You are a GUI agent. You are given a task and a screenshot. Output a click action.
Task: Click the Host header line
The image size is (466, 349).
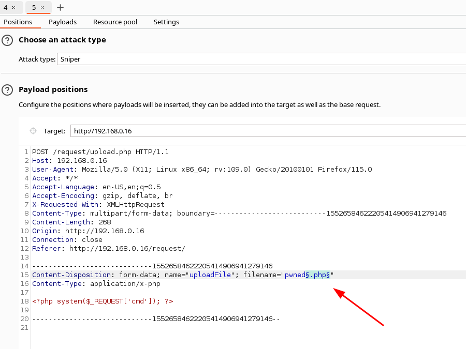(69, 161)
